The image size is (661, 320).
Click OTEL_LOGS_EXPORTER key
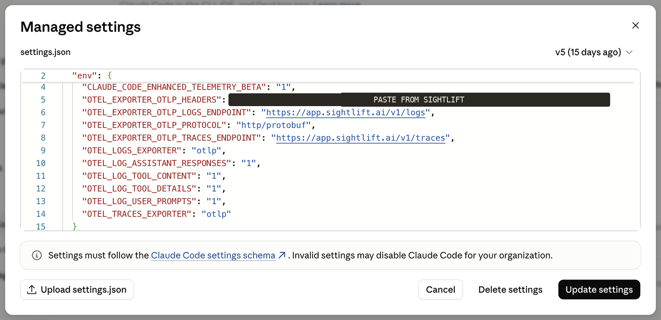pyautogui.click(x=132, y=151)
